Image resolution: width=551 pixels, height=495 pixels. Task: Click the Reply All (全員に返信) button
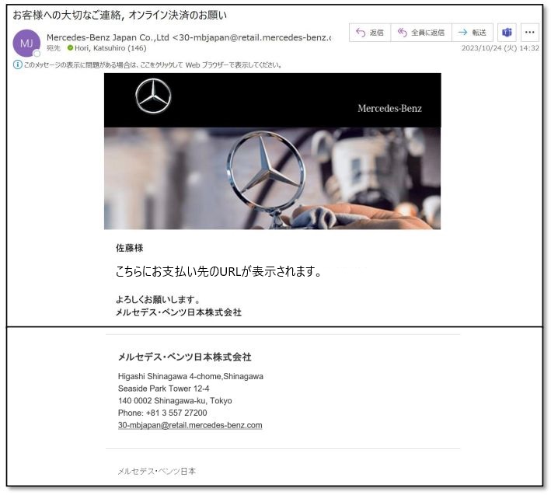[421, 33]
